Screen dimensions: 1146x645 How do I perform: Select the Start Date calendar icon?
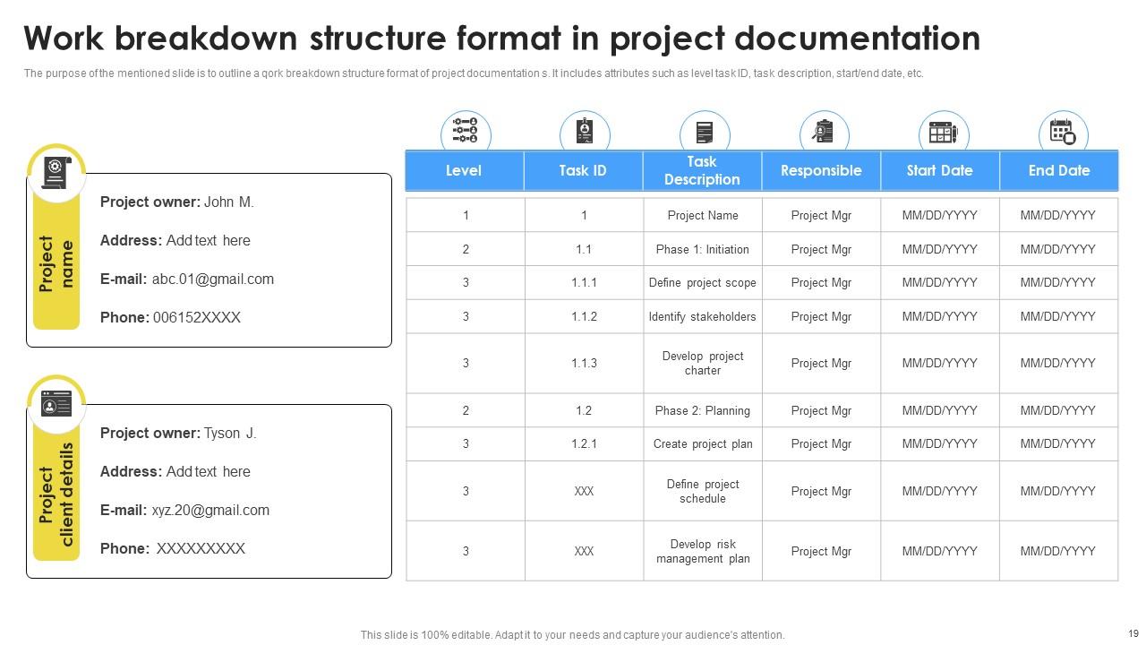pos(943,133)
